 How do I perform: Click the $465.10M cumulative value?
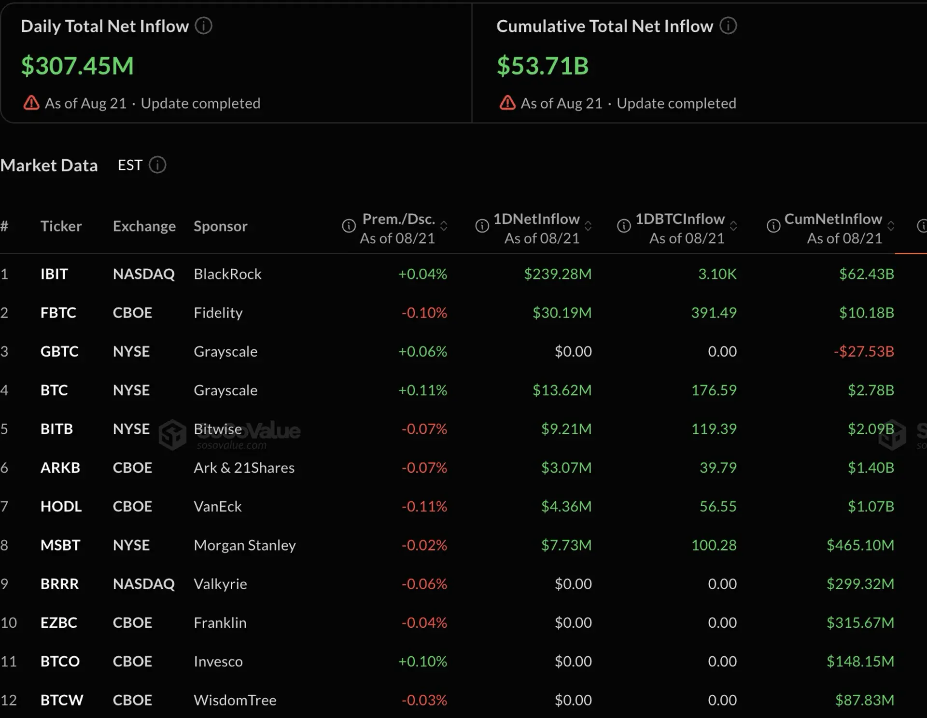860,545
